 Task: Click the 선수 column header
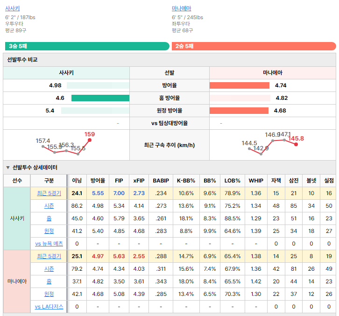(x=17, y=181)
